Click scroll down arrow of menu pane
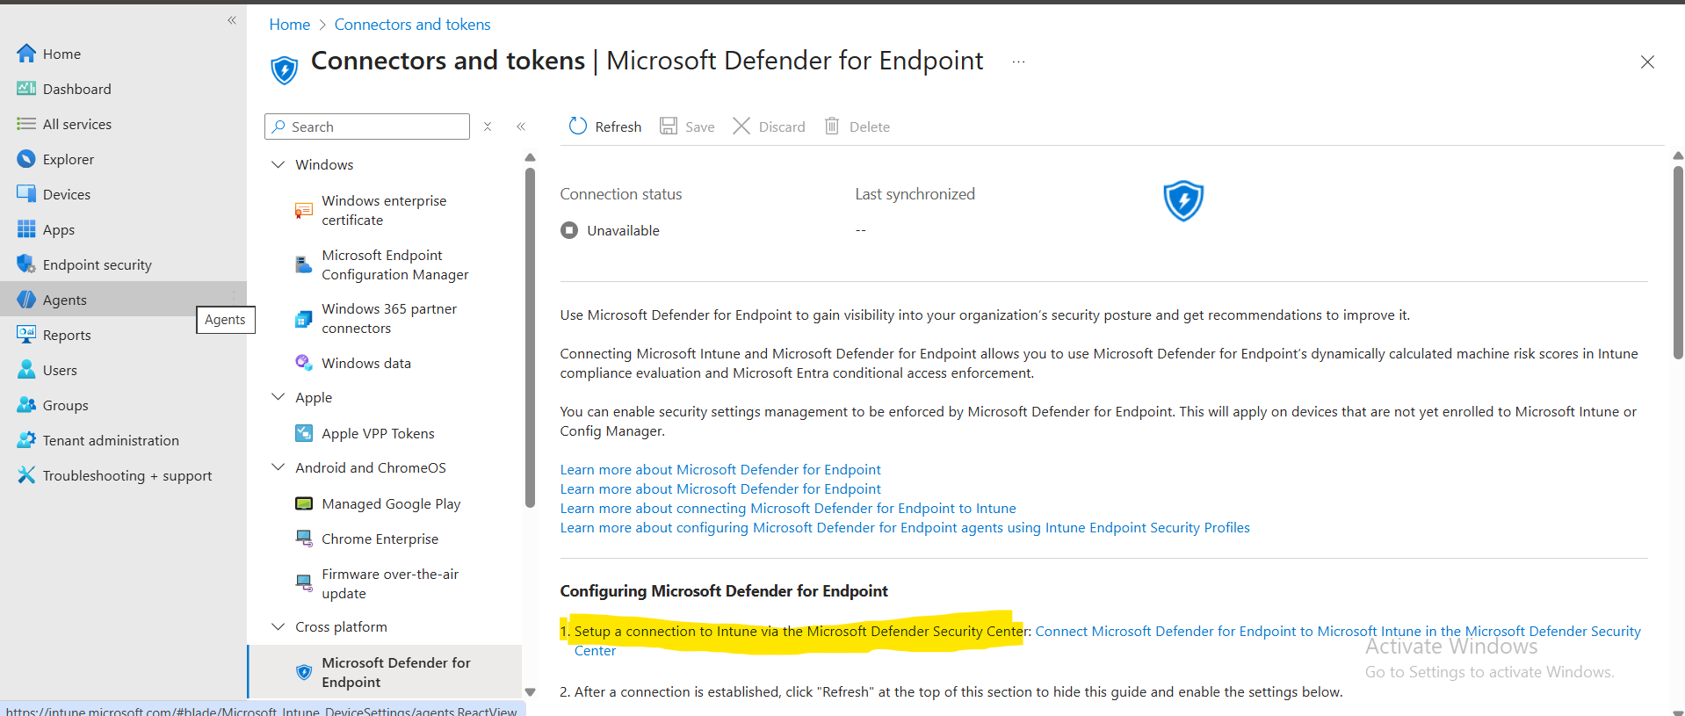The width and height of the screenshot is (1685, 716). coord(530,692)
